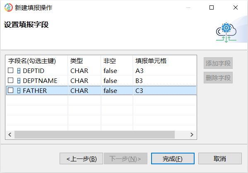Select the false value for DEPTNAME 非空
Image resolution: width=248 pixels, height=173 pixels.
pos(110,81)
